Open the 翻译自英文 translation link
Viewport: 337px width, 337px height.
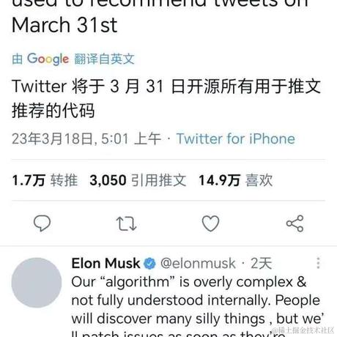coord(104,59)
